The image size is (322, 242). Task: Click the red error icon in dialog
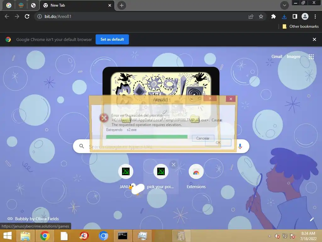(104, 118)
